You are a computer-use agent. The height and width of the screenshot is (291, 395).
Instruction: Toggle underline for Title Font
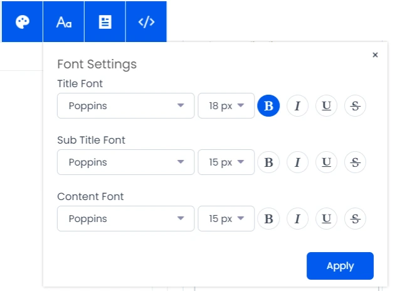click(x=327, y=105)
